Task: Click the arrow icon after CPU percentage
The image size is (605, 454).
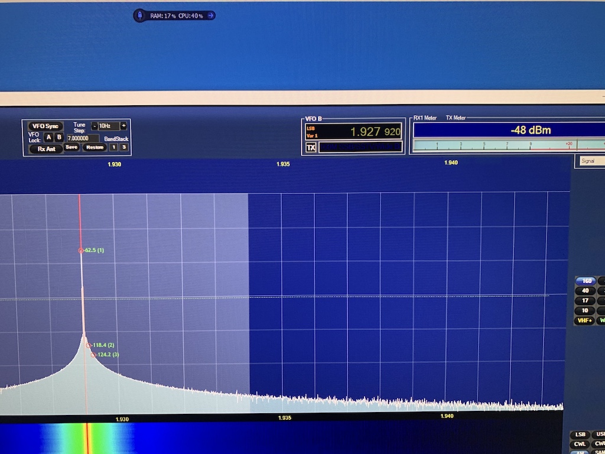Action: [x=211, y=15]
